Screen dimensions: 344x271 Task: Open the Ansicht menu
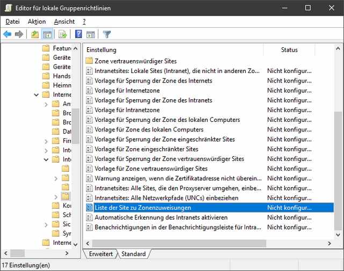64,21
